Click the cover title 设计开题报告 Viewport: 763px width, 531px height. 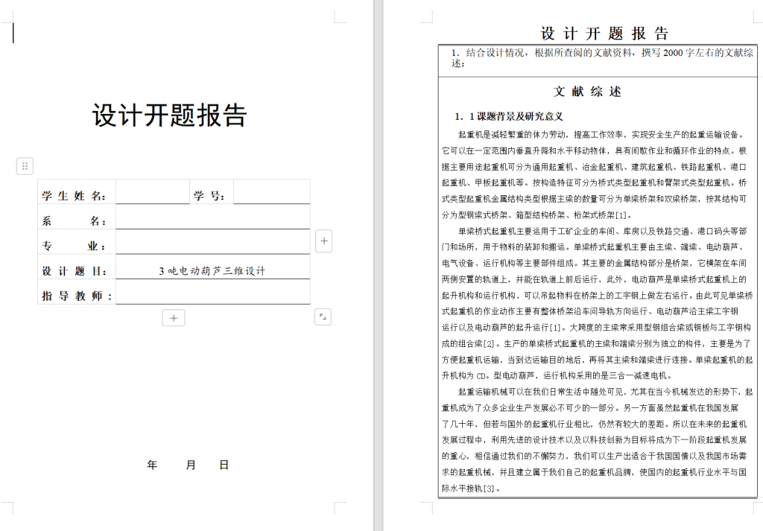point(170,115)
